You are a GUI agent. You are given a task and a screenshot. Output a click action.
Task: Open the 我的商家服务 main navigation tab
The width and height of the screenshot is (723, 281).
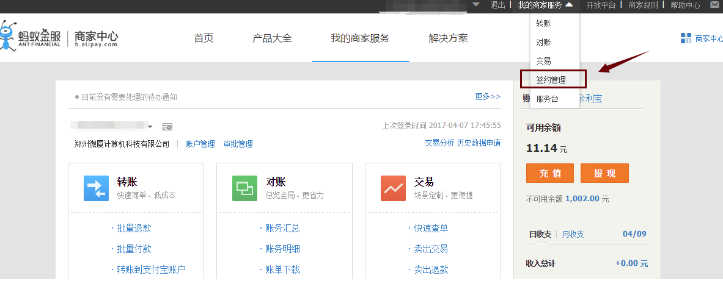pyautogui.click(x=360, y=38)
